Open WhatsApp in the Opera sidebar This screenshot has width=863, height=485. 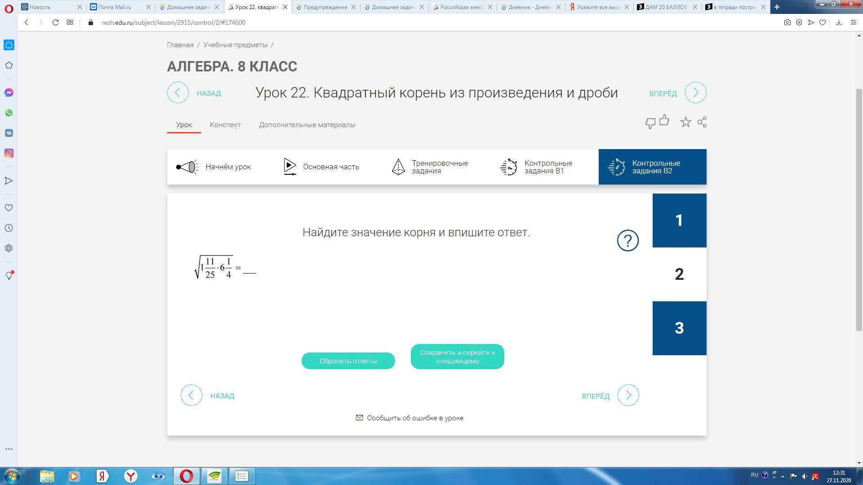tap(9, 113)
